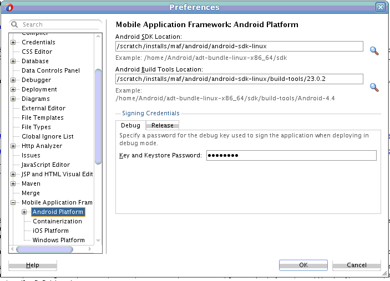Select File Templates item

click(43, 117)
